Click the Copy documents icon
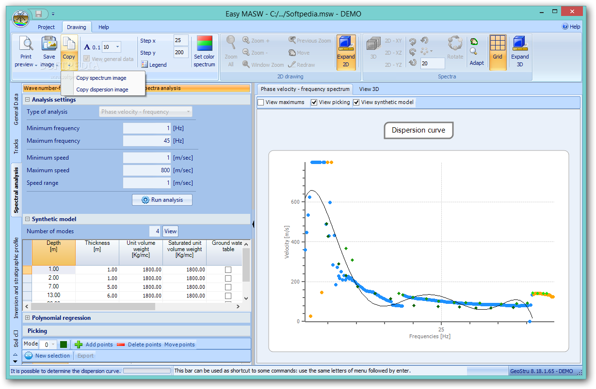596x389 pixels. [x=69, y=44]
